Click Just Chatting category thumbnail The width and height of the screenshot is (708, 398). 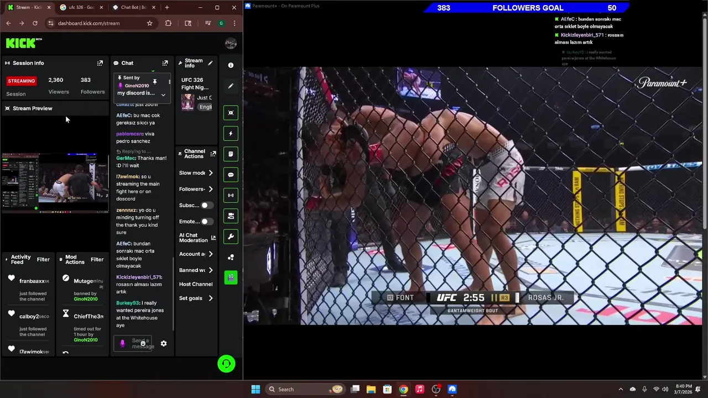pos(188,102)
